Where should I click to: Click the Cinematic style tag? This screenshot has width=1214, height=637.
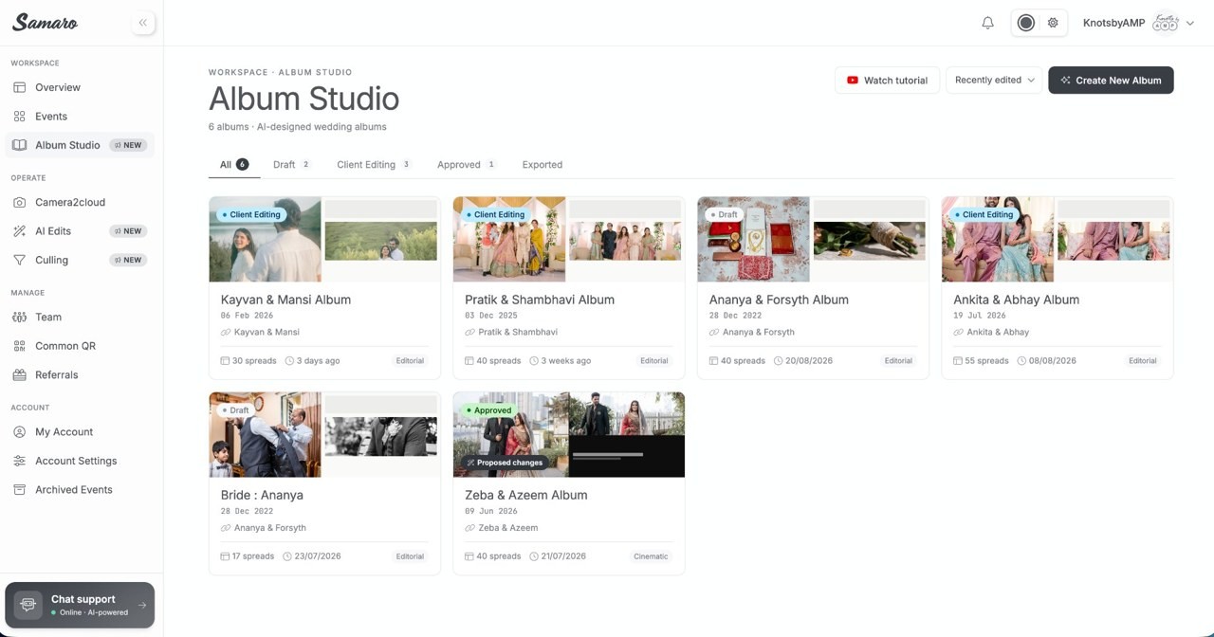[x=651, y=556]
